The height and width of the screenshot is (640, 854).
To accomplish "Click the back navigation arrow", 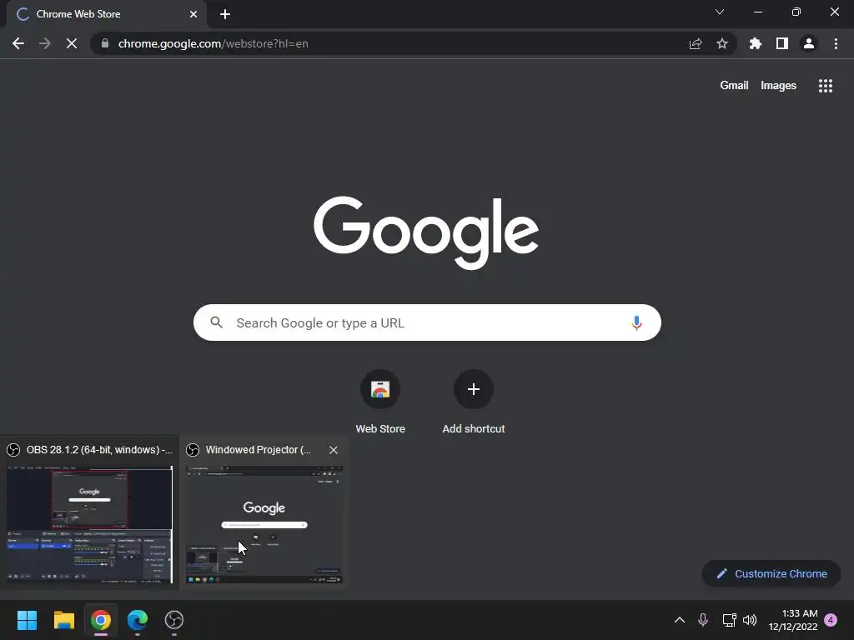I will [x=18, y=43].
